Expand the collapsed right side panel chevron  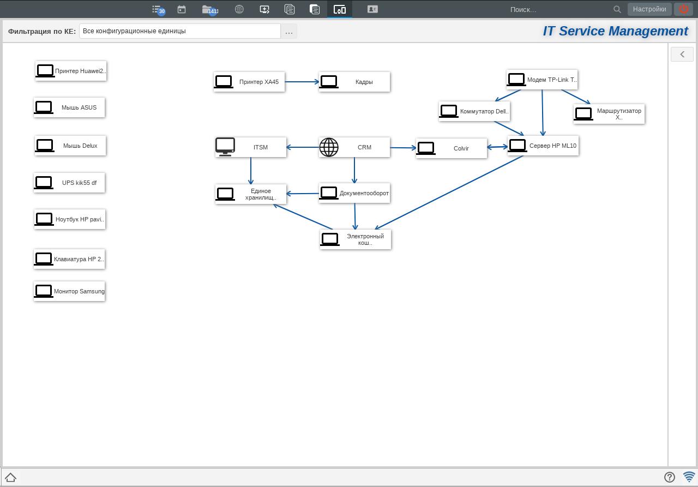[682, 54]
